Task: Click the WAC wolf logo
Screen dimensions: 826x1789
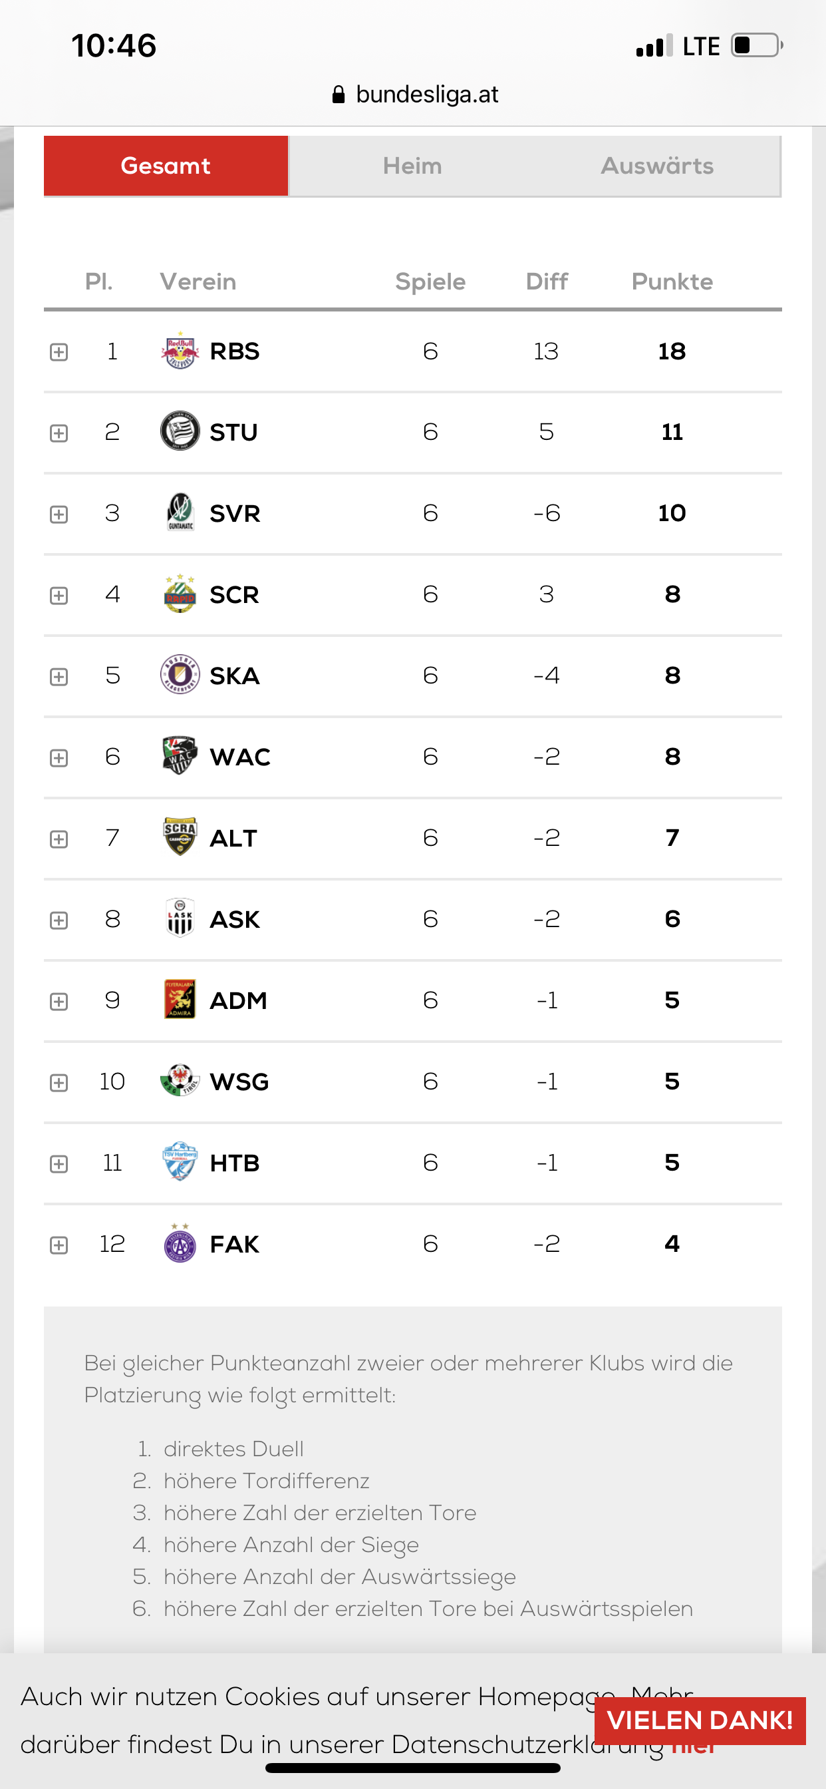Action: [x=180, y=755]
